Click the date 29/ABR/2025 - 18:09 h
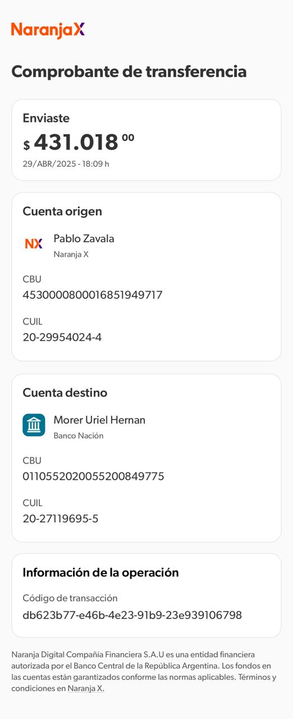Image resolution: width=293 pixels, height=719 pixels. (66, 164)
